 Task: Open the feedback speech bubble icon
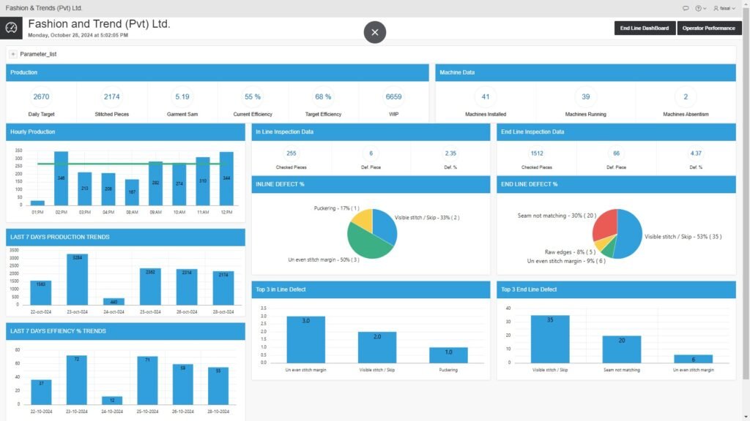686,8
